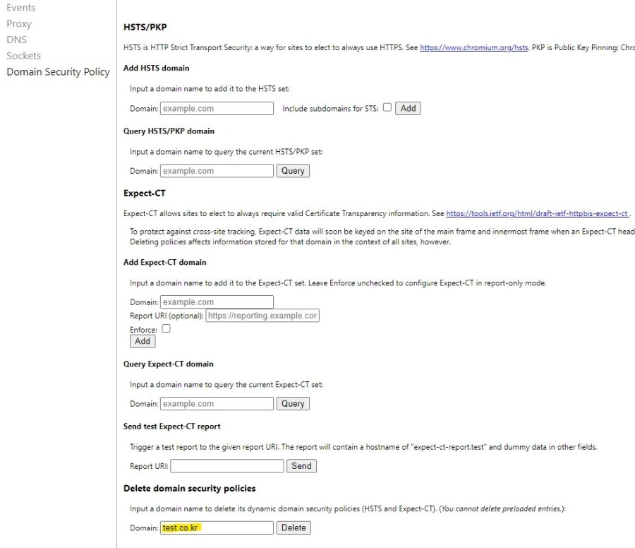The image size is (635, 548).
Task: Open the draft-ietf-httpbis-expect-ct link
Action: 537,213
